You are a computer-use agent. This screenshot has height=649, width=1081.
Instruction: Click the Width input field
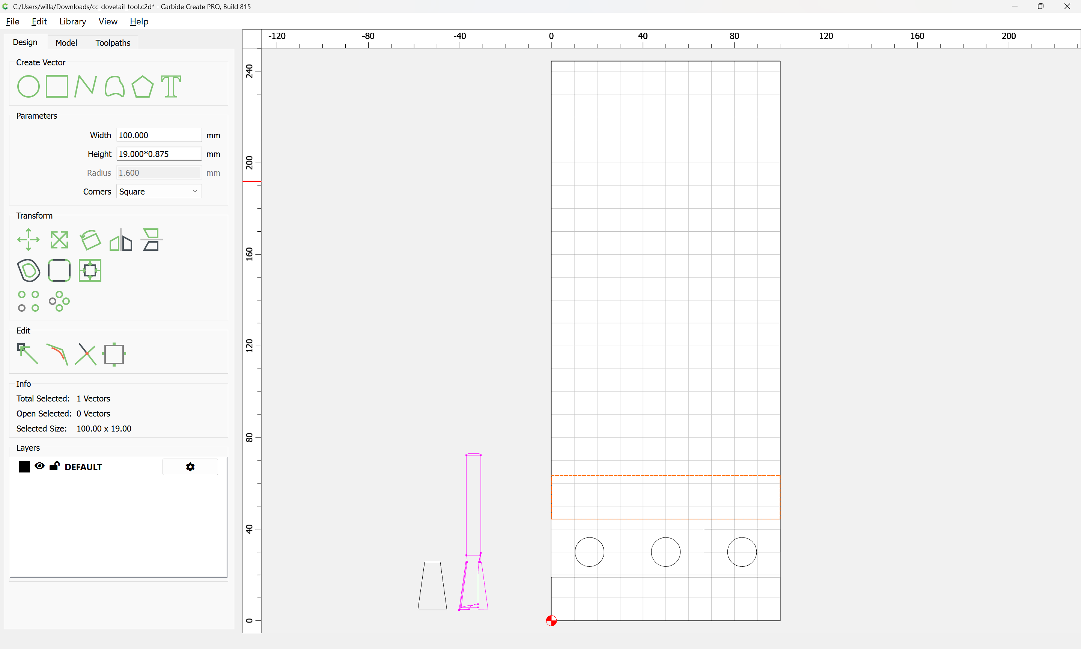(x=159, y=135)
